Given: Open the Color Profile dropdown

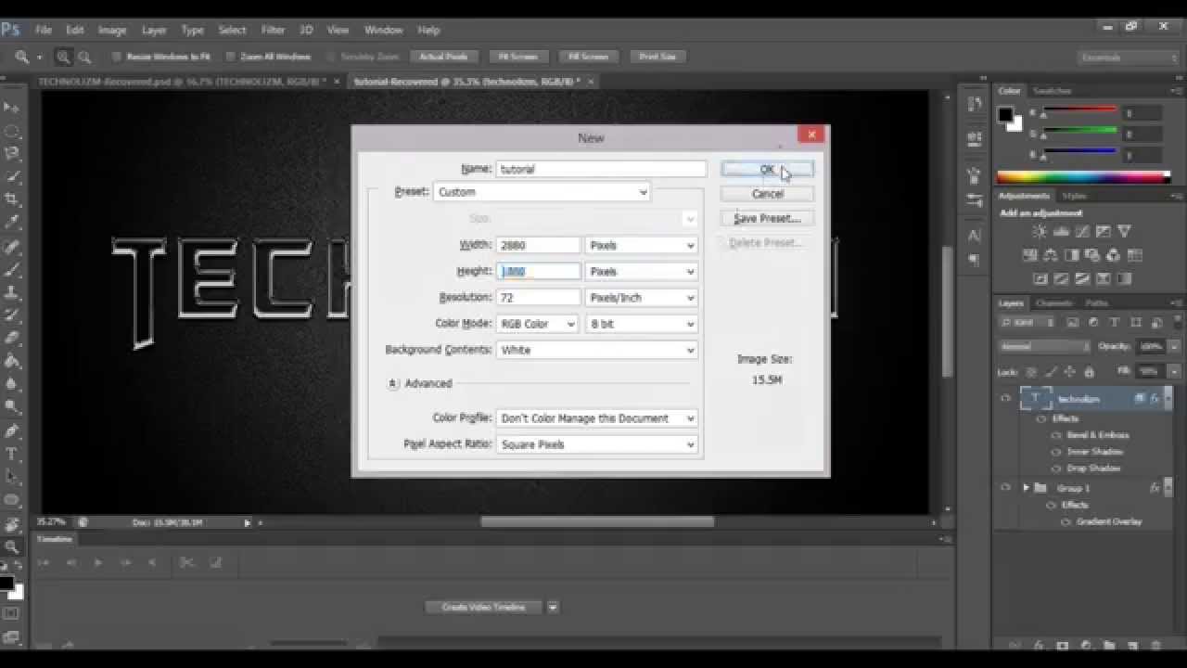Looking at the screenshot, I should point(596,418).
